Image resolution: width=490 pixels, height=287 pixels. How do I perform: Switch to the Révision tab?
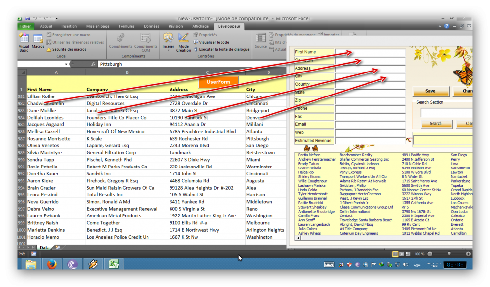pyautogui.click(x=175, y=26)
